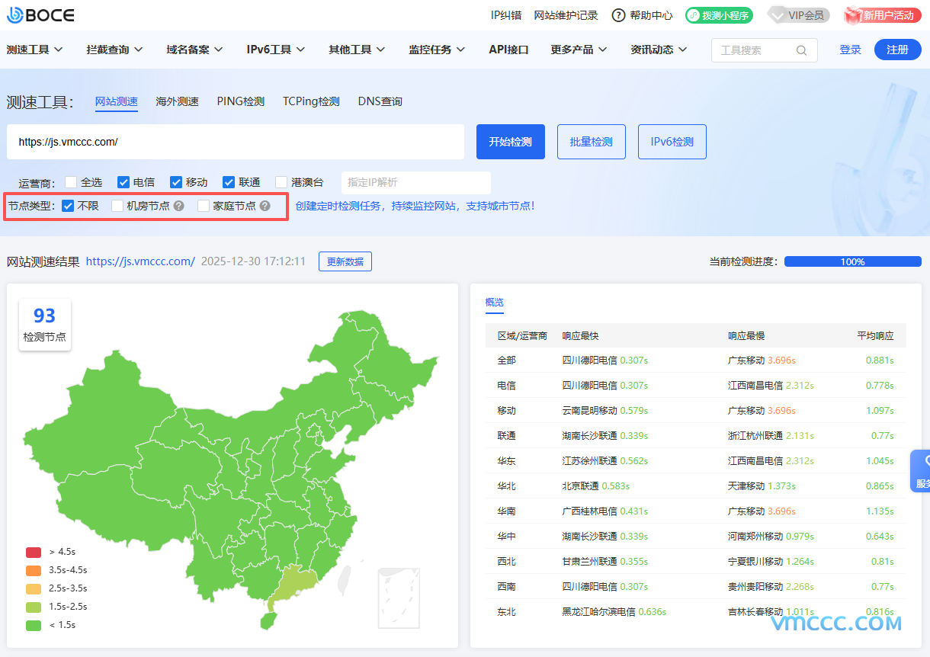Check the 全选 carrier checkbox
The height and width of the screenshot is (657, 930).
[x=69, y=182]
